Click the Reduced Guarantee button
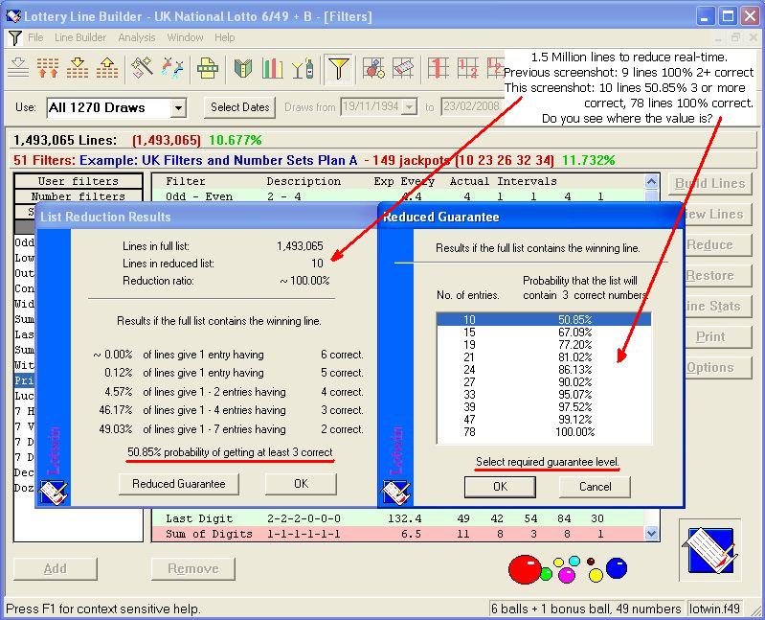 tap(179, 484)
